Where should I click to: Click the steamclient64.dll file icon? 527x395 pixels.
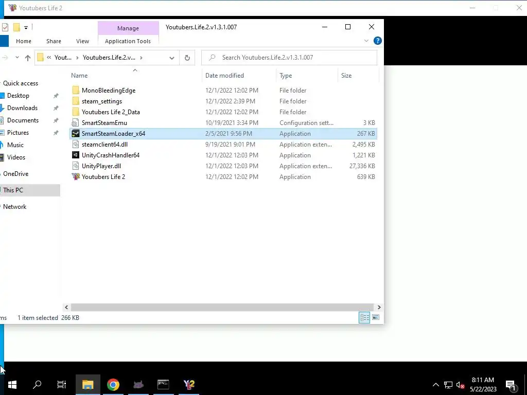tap(76, 145)
